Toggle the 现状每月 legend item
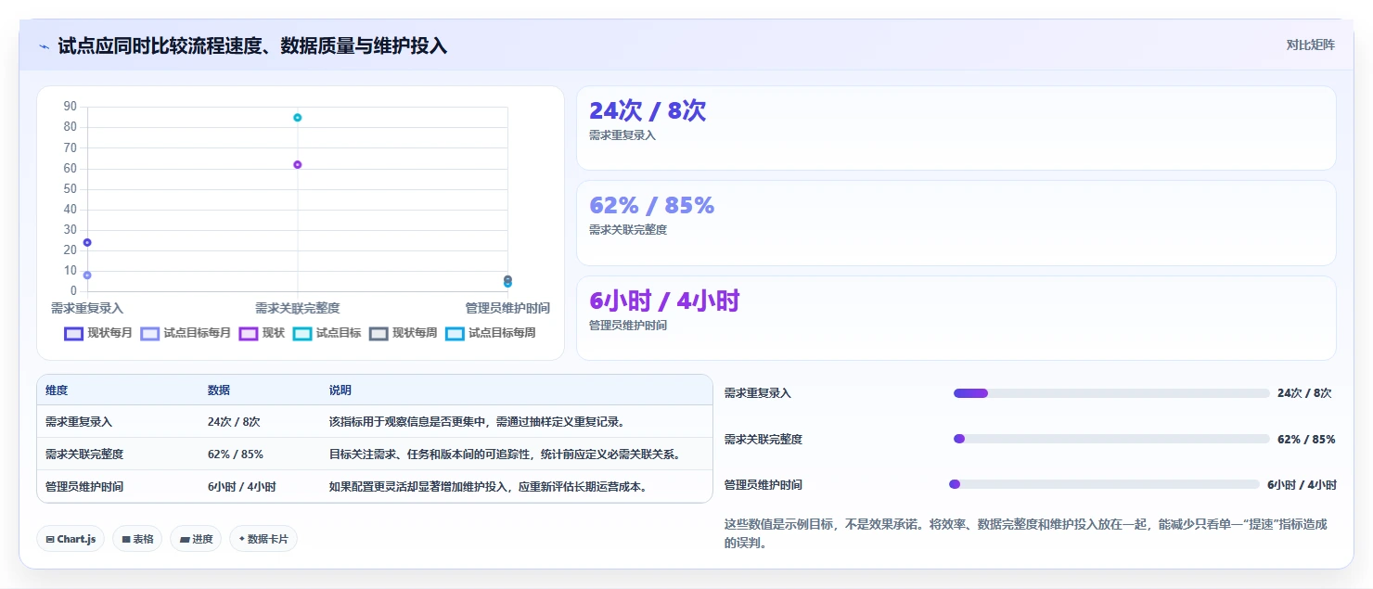Image resolution: width=1373 pixels, height=589 pixels. coord(98,333)
